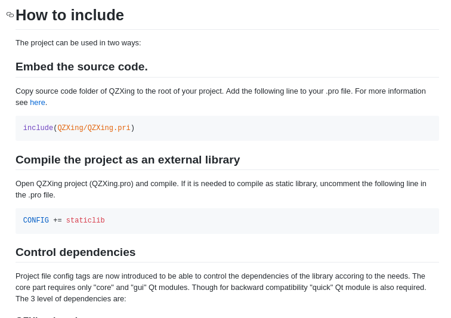Open the "here" hyperlink for more information
Image resolution: width=451 pixels, height=318 pixels.
(38, 103)
